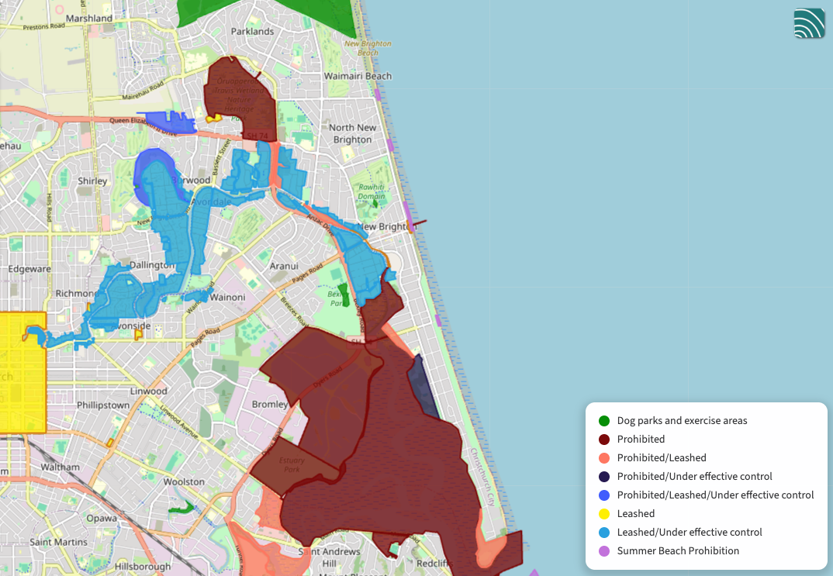Click the green dog area near Woolston
Screen dimensions: 833x576
click(x=182, y=508)
